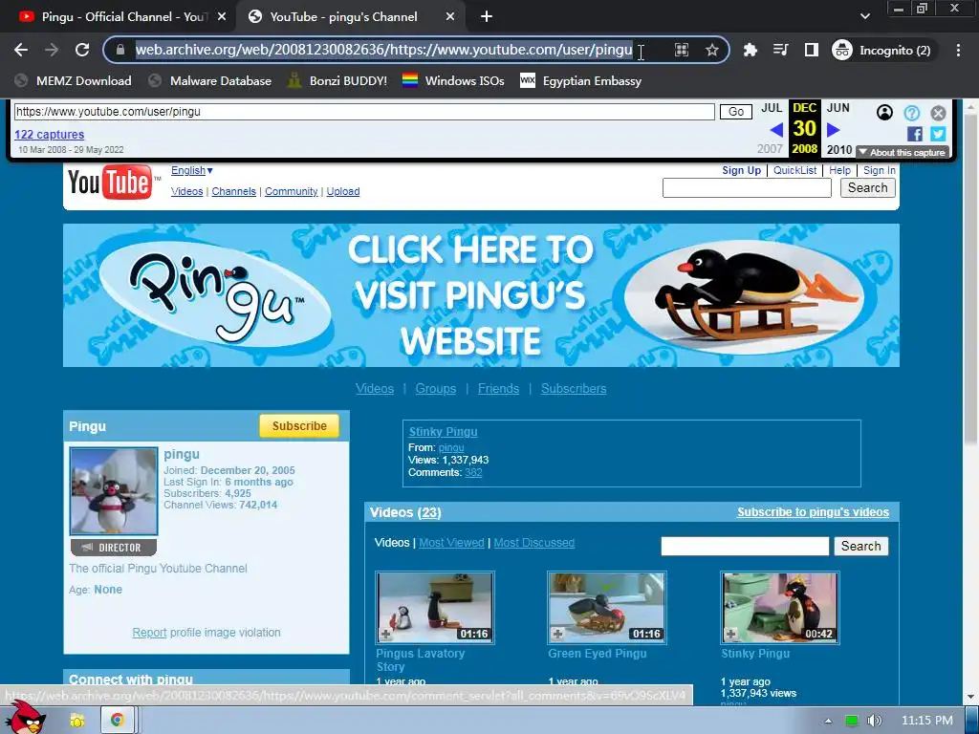Open Pingus Lavatory Story thumbnail
979x734 pixels.
[435, 607]
